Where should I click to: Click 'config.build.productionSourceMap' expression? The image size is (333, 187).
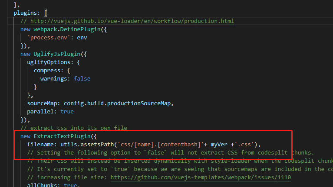[117, 103]
